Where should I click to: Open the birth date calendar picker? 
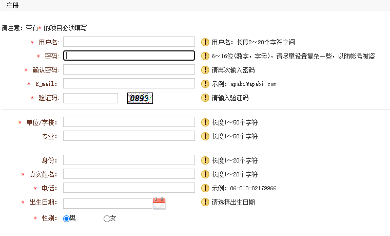coord(159,203)
